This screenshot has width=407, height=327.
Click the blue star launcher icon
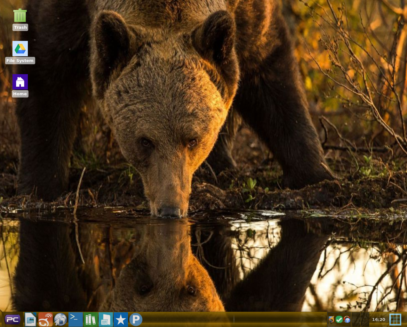point(121,319)
